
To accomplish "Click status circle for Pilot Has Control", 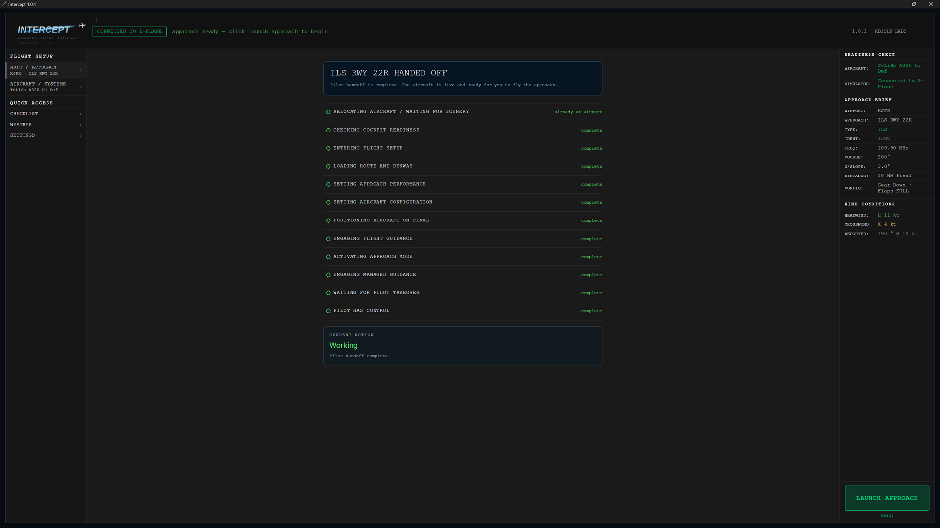I will (x=328, y=311).
